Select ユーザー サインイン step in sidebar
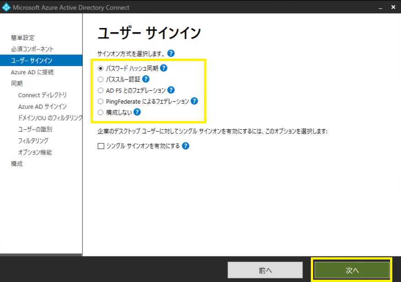The image size is (401, 282). 41,61
